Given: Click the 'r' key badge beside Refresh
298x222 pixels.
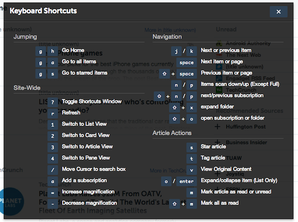Looking at the screenshot, I should point(52,113).
